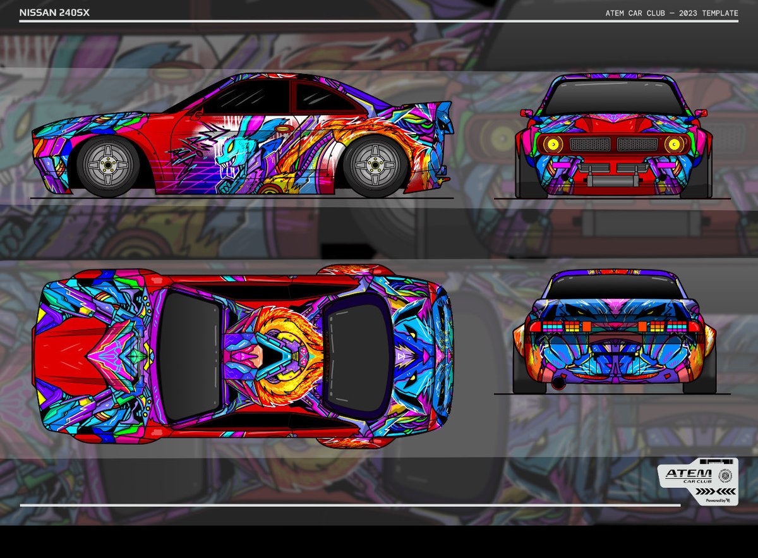Click the ATEM Car Club circular emblem icon

click(725, 475)
